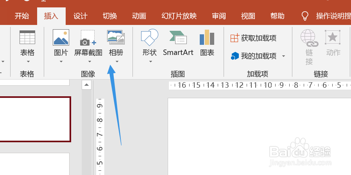Click the 操作说明搜索 search box
The image size is (351, 175).
[333, 16]
